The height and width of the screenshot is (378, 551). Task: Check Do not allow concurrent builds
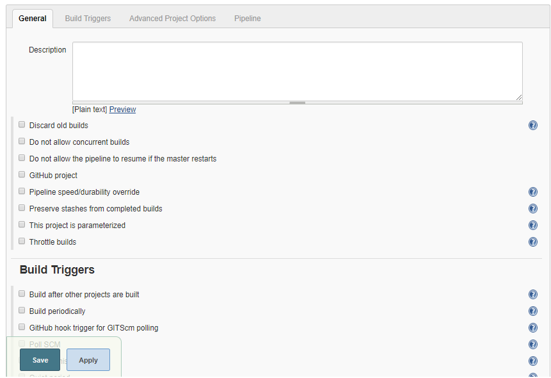click(22, 140)
